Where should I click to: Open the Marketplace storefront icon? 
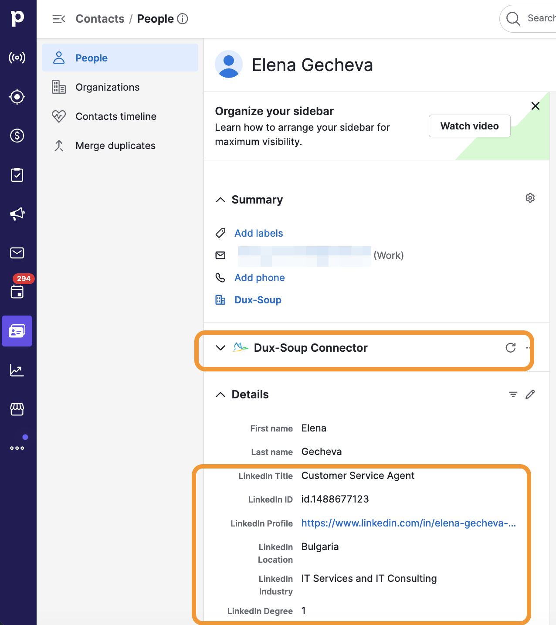point(17,409)
